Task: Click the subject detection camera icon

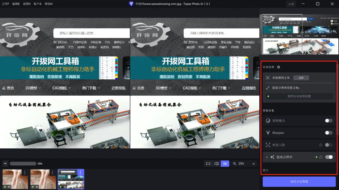Action: tap(268, 78)
